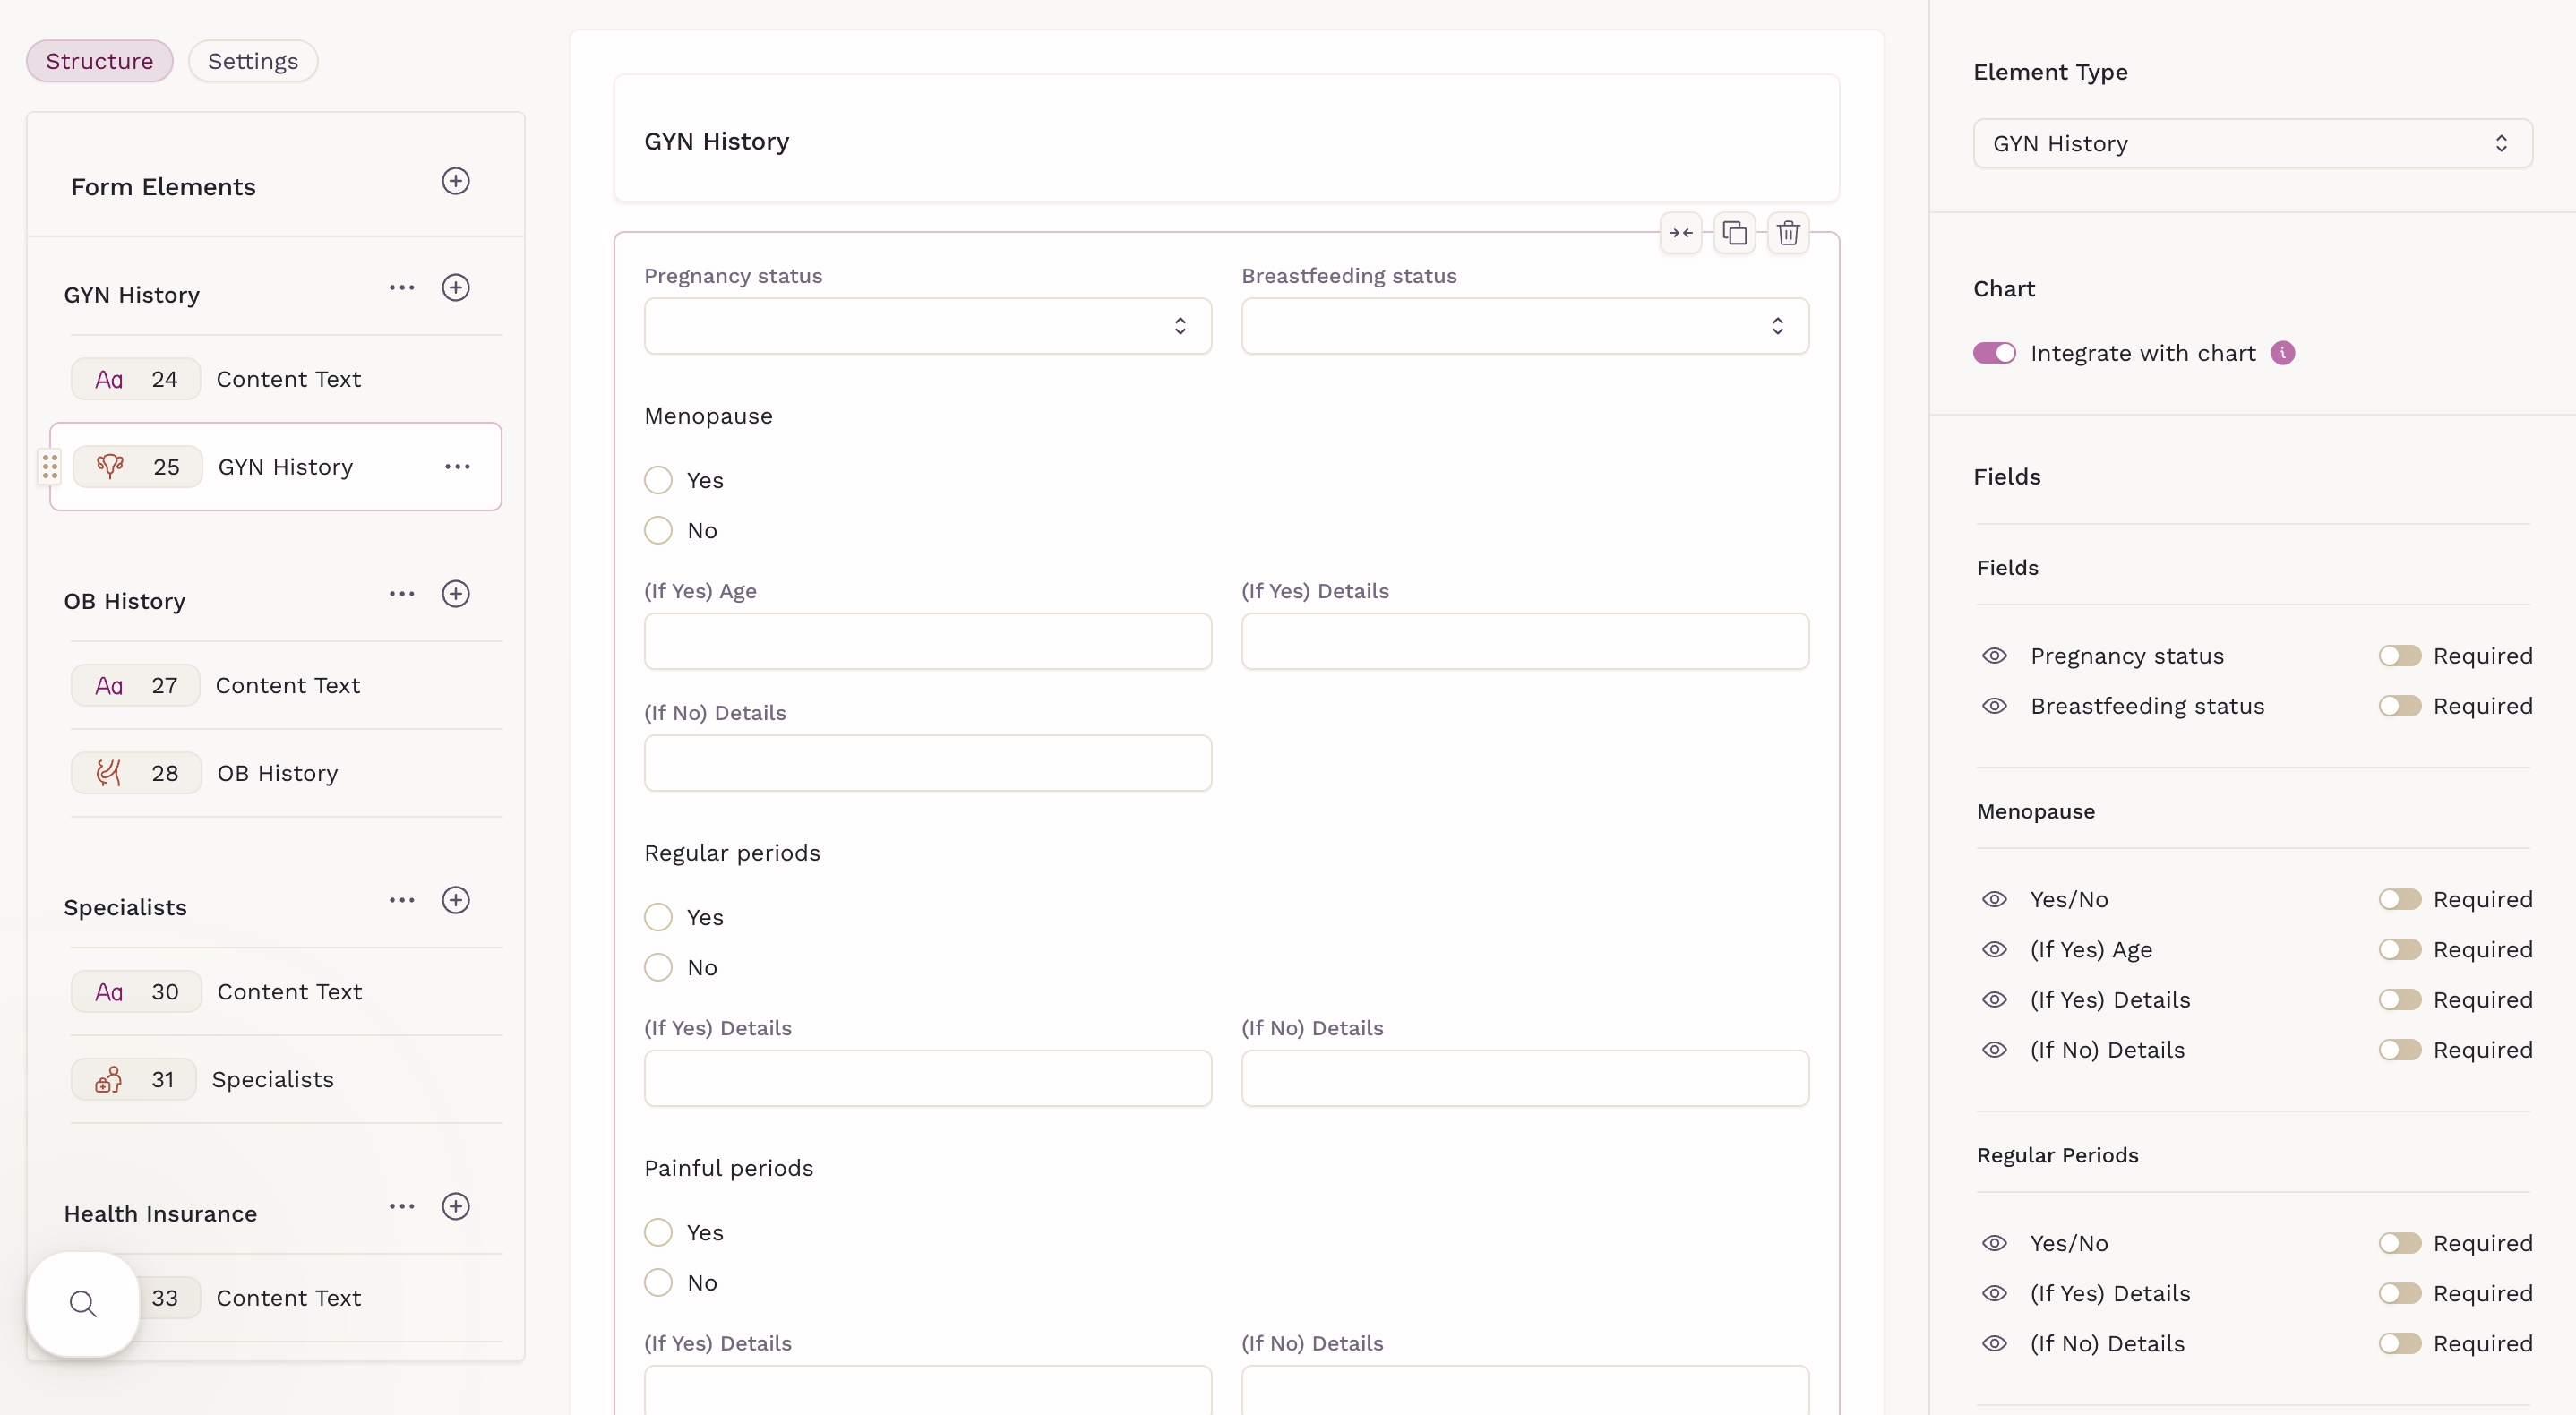
Task: Click the drag handle of the GYN History element
Action: coord(50,467)
